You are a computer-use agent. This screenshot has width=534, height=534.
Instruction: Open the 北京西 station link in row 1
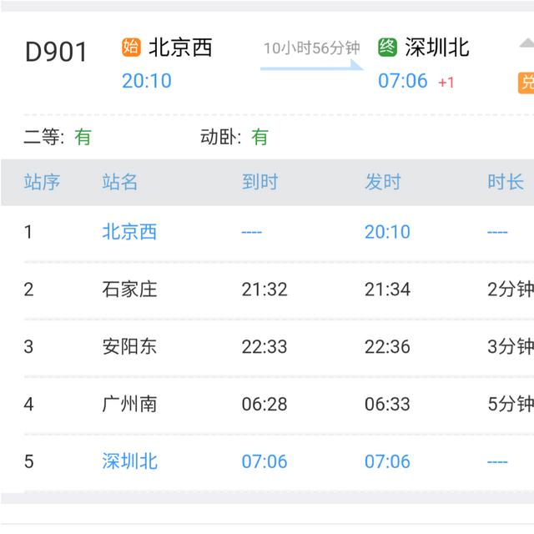(x=129, y=232)
